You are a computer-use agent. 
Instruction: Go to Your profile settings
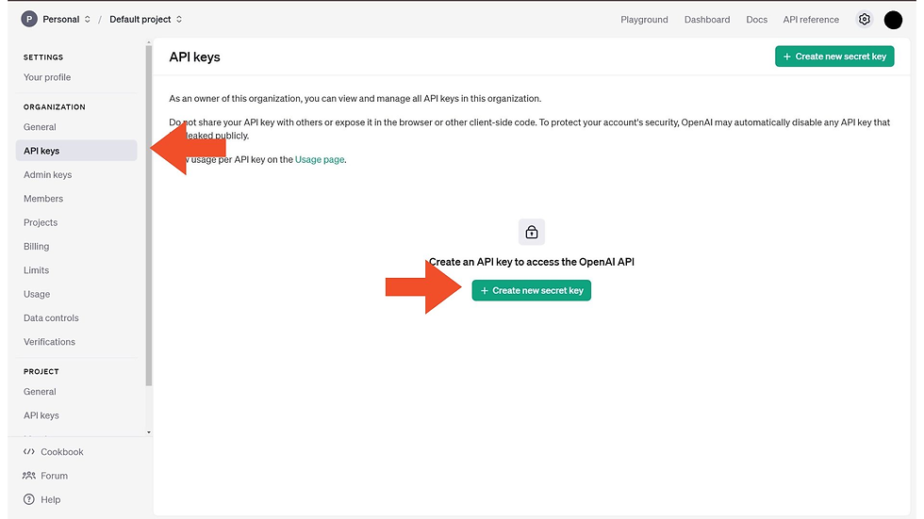coord(47,77)
